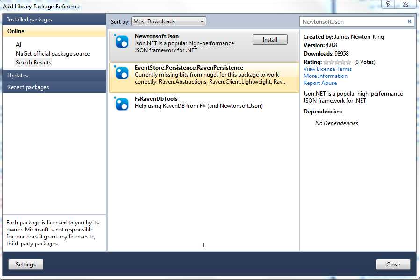Click the Report Abuse link
420x280 pixels.
320,83
